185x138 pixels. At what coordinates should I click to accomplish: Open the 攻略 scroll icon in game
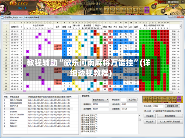click(x=41, y=7)
